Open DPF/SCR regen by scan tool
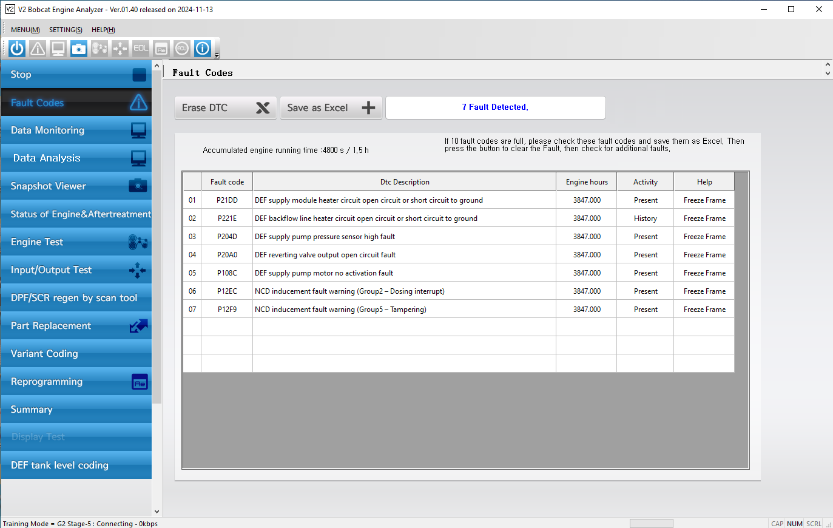This screenshot has width=833, height=528. [x=76, y=298]
